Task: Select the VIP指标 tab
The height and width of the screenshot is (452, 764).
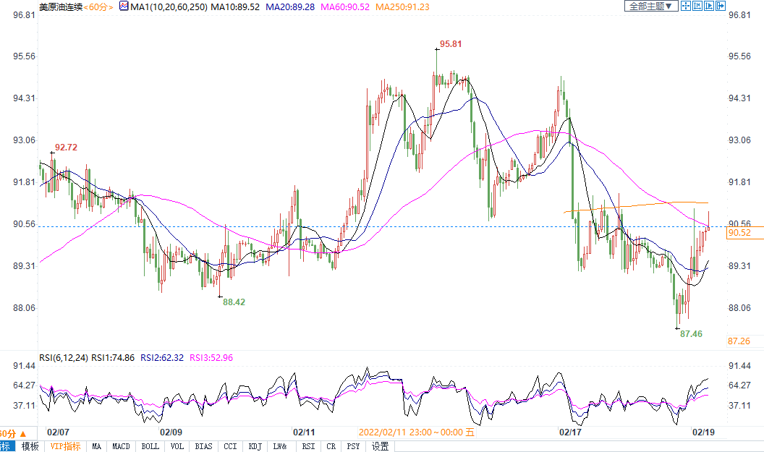Action: [65, 446]
